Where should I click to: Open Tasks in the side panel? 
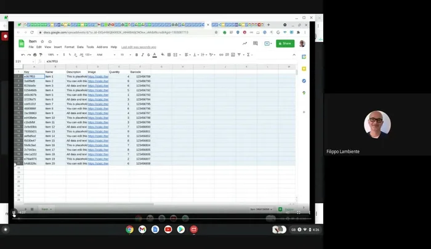click(304, 81)
